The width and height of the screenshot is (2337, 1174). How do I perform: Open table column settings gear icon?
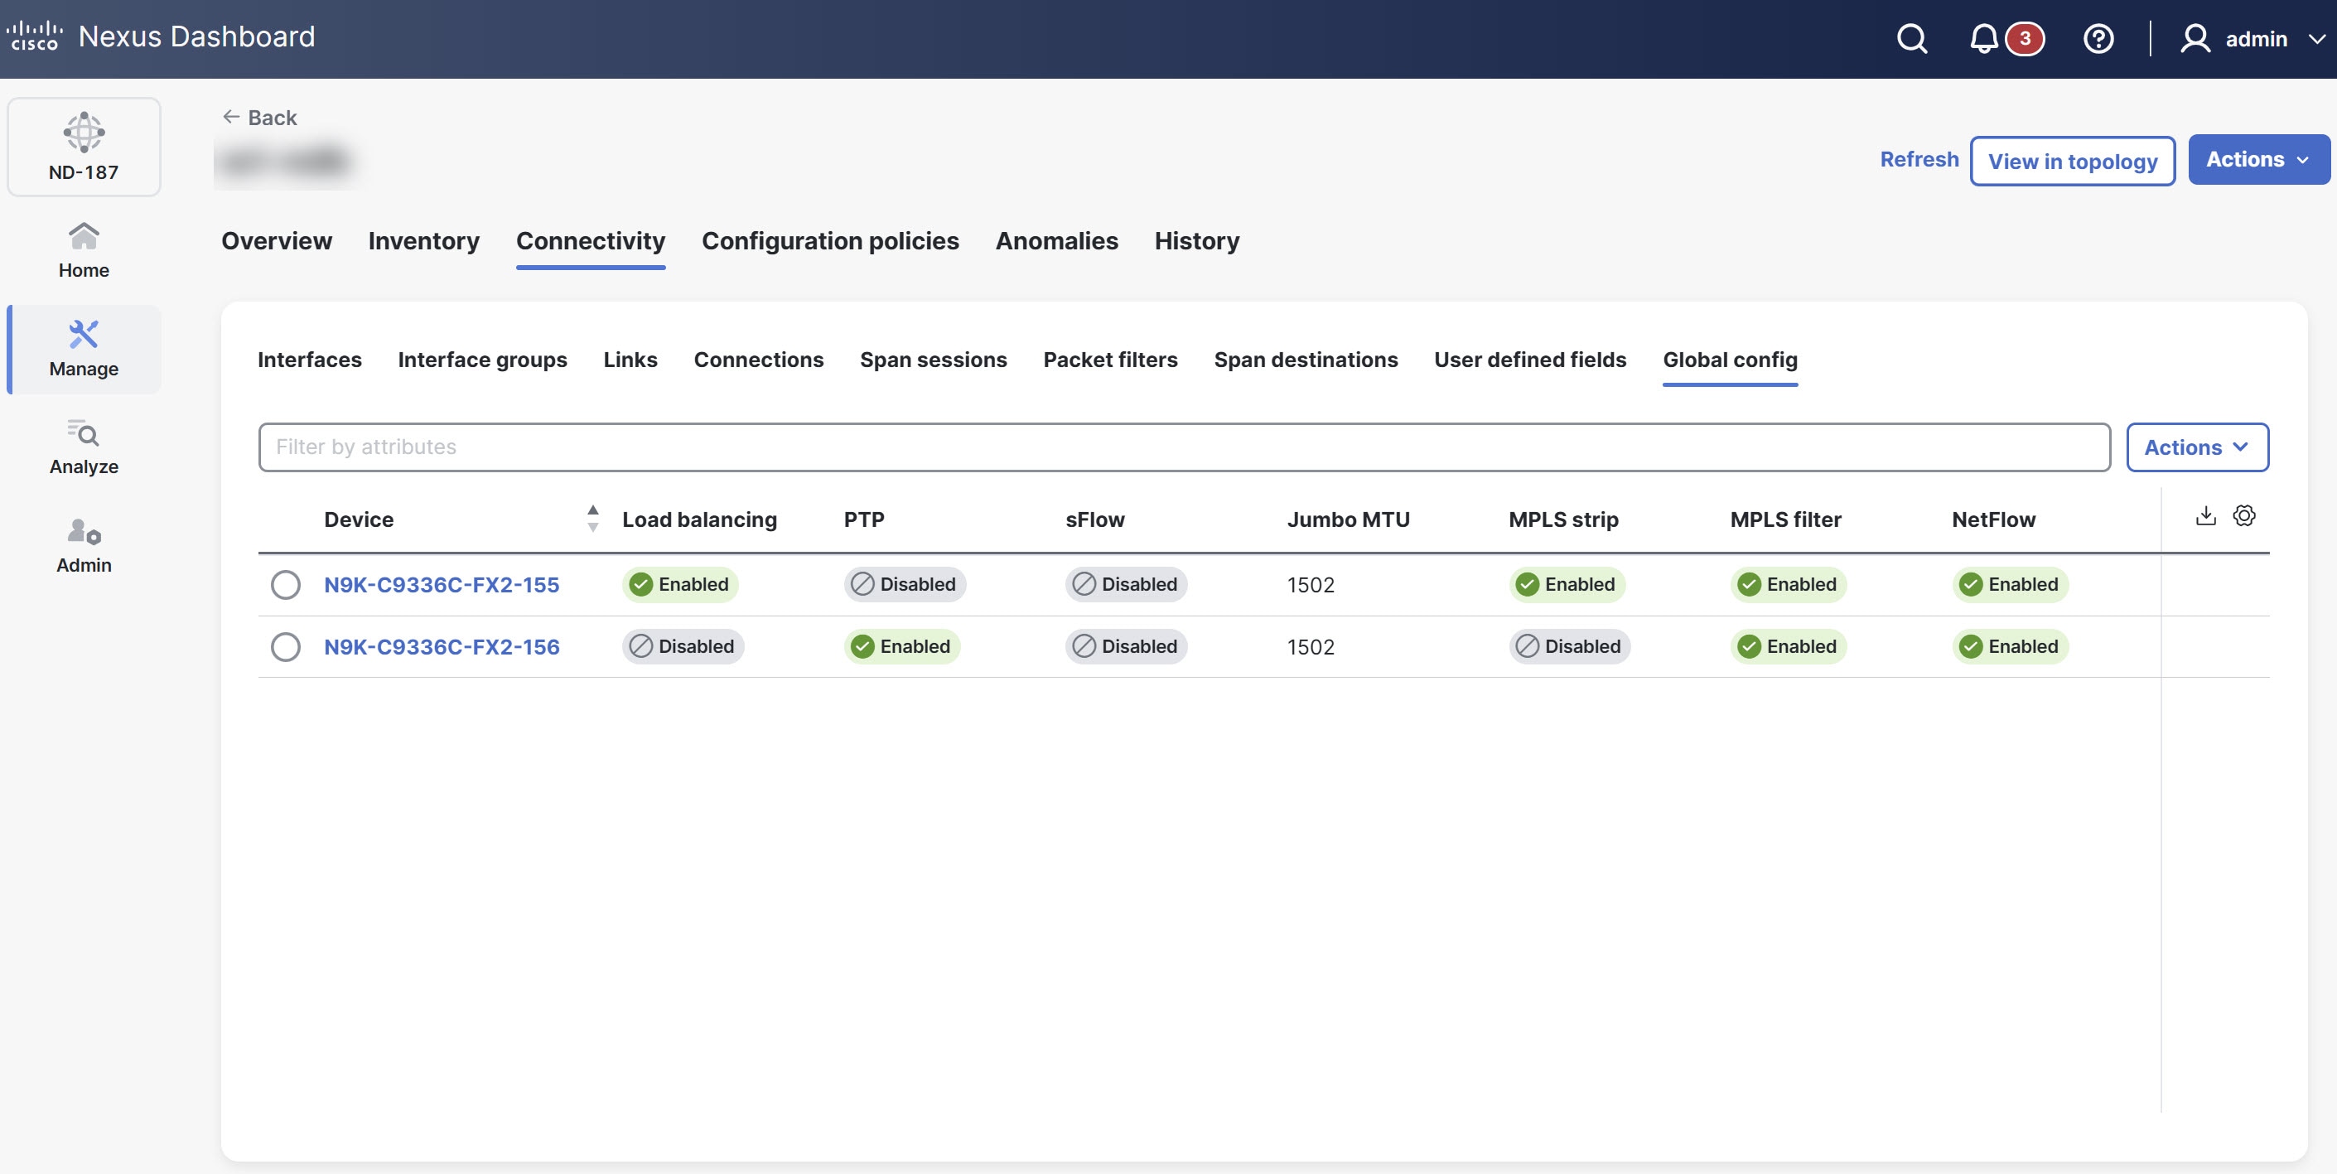tap(2244, 516)
